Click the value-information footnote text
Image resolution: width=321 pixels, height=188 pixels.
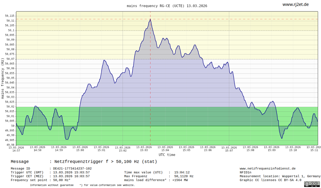tap(107, 185)
